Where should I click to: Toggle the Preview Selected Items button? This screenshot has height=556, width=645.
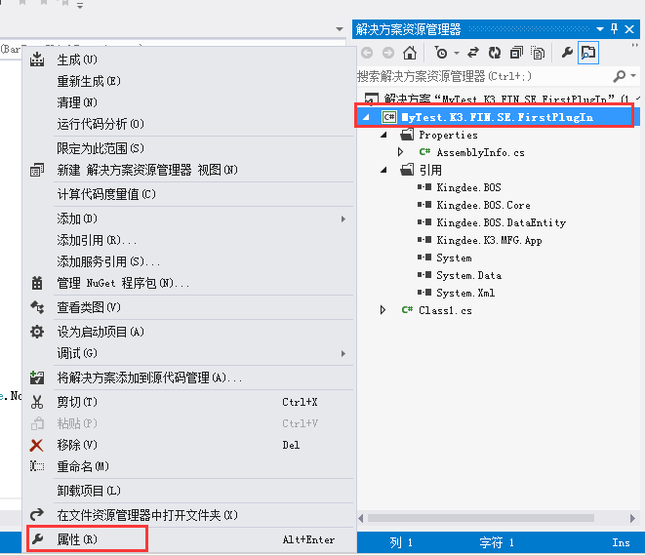pos(588,53)
